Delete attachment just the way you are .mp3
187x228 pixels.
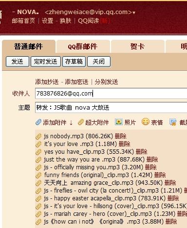[x=152, y=160]
